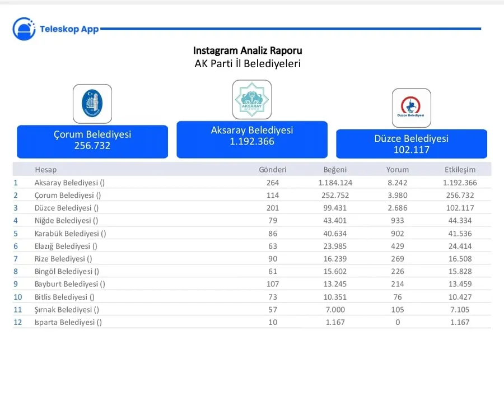Open Karabük Belediyesi account entry
This screenshot has width=504, height=414.
[70, 233]
